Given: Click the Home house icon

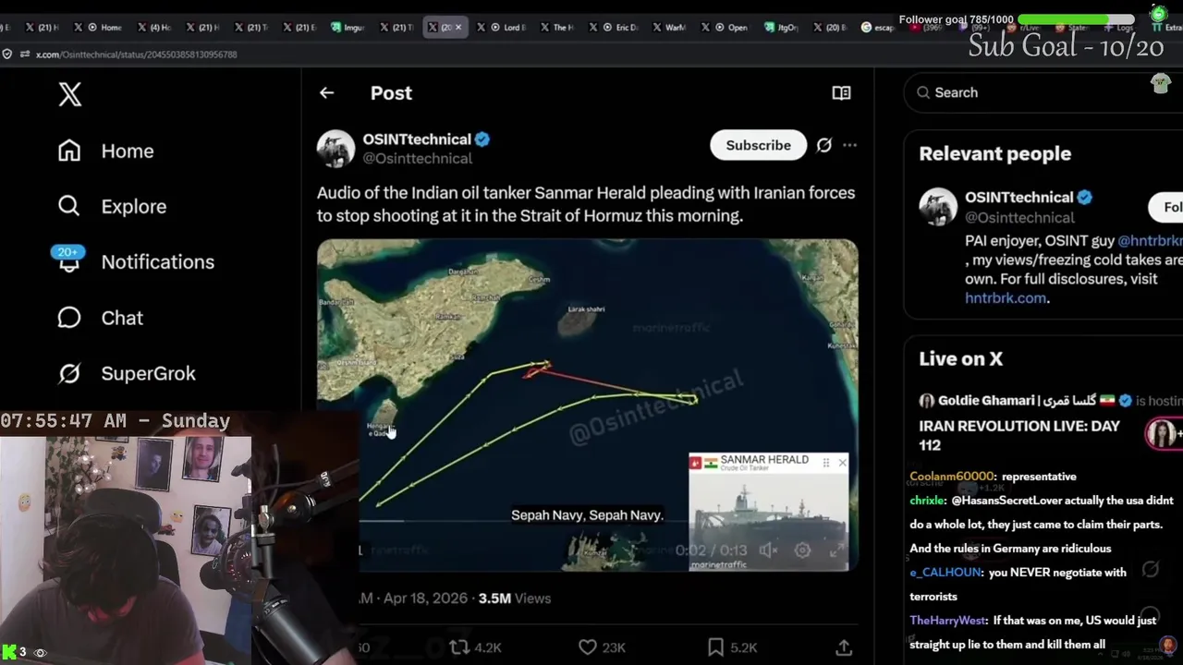Looking at the screenshot, I should [x=69, y=151].
